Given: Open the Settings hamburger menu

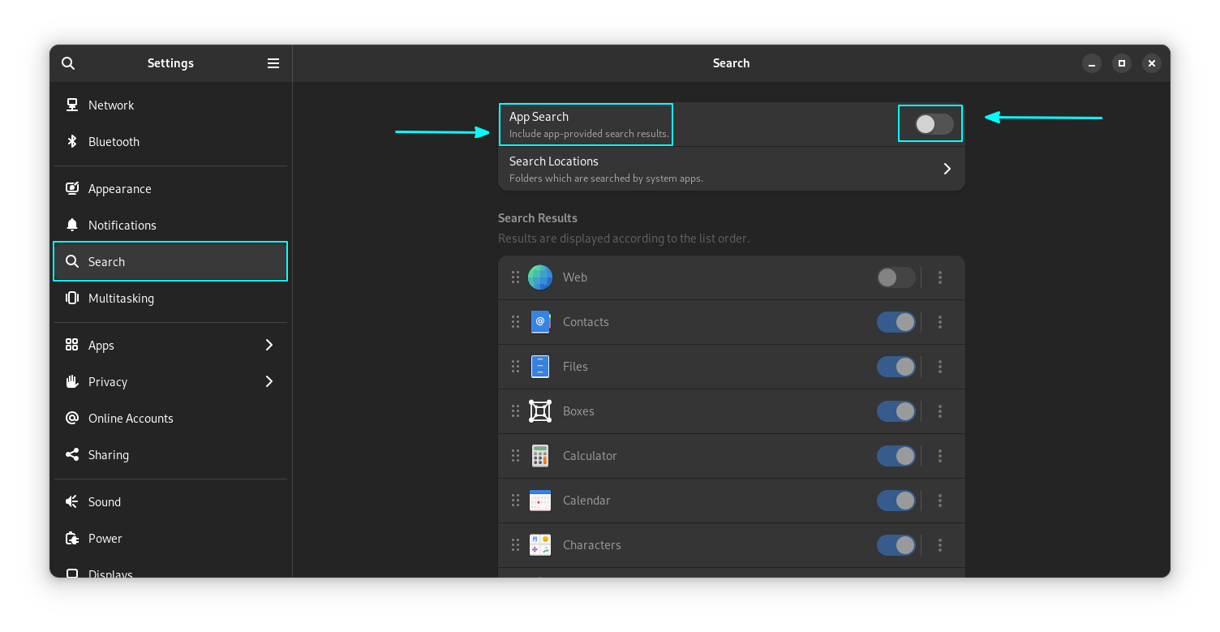Looking at the screenshot, I should (x=273, y=63).
